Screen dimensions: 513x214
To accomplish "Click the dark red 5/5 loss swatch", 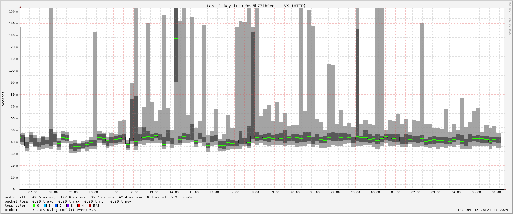I will [x=90, y=206].
